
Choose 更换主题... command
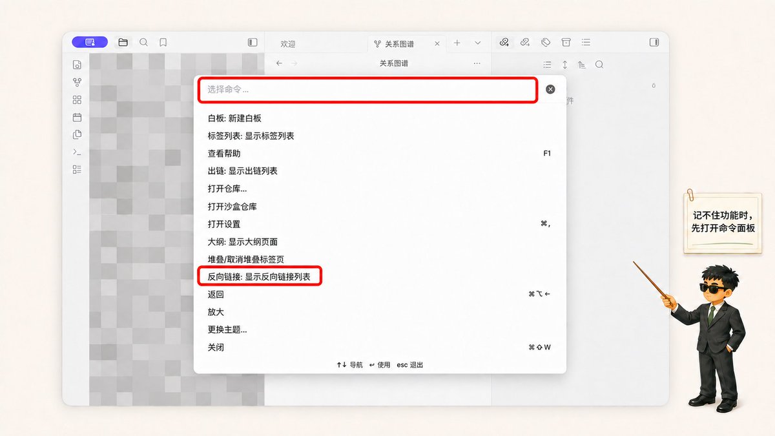[x=380, y=329]
